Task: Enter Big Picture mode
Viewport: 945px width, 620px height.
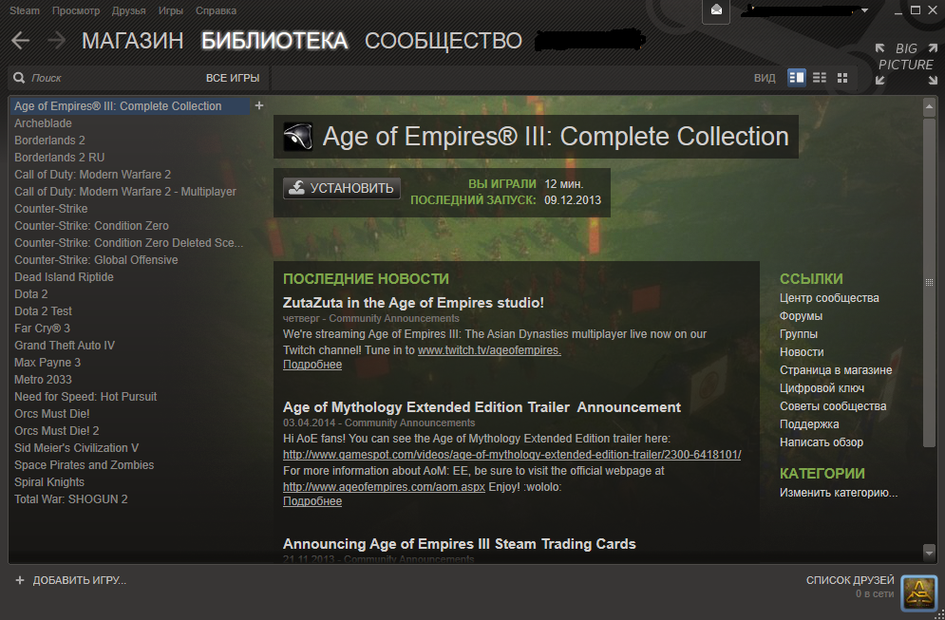Action: coord(906,64)
